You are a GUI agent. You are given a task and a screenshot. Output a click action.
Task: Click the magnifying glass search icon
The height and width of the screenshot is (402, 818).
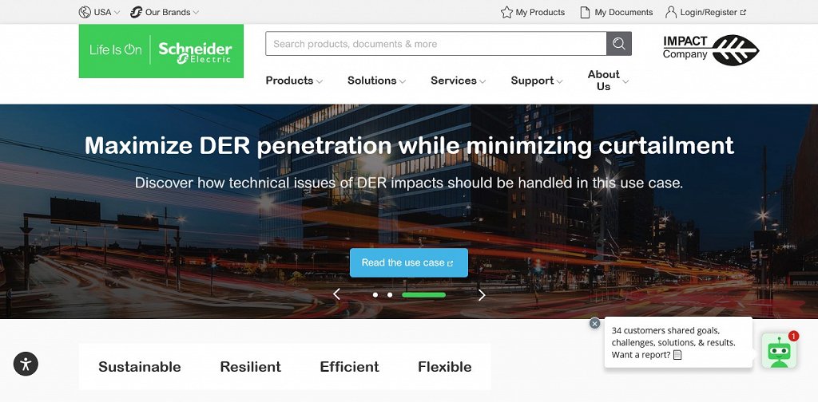point(619,44)
